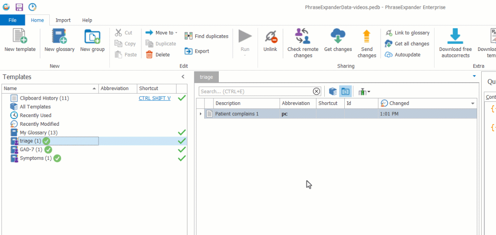Open the Move to dropdown
496x235 pixels.
(x=161, y=33)
